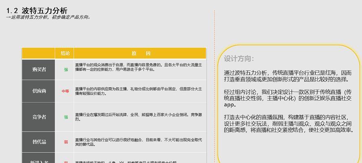The image size is (362, 163).
Task: Click the red '弱' conclusion in 替代品 row
Action: pyautogui.click(x=66, y=142)
